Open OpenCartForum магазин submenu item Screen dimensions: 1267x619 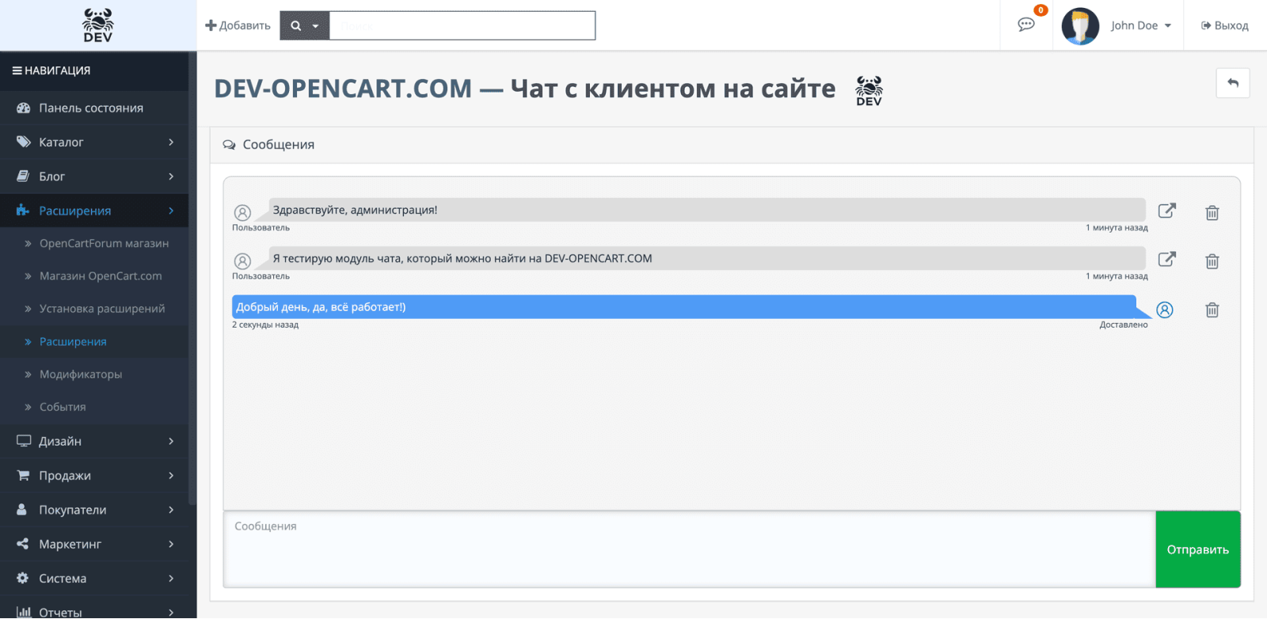[x=94, y=243]
